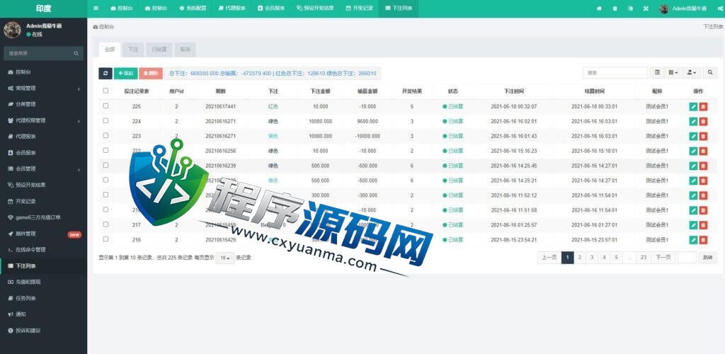The image size is (725, 354).
Task: Expand the 代理权限管理 sidebar submenu
Action: pyautogui.click(x=43, y=120)
